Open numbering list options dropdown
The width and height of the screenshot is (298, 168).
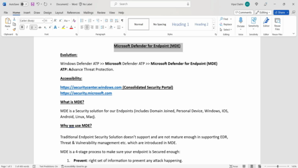(x=94, y=21)
